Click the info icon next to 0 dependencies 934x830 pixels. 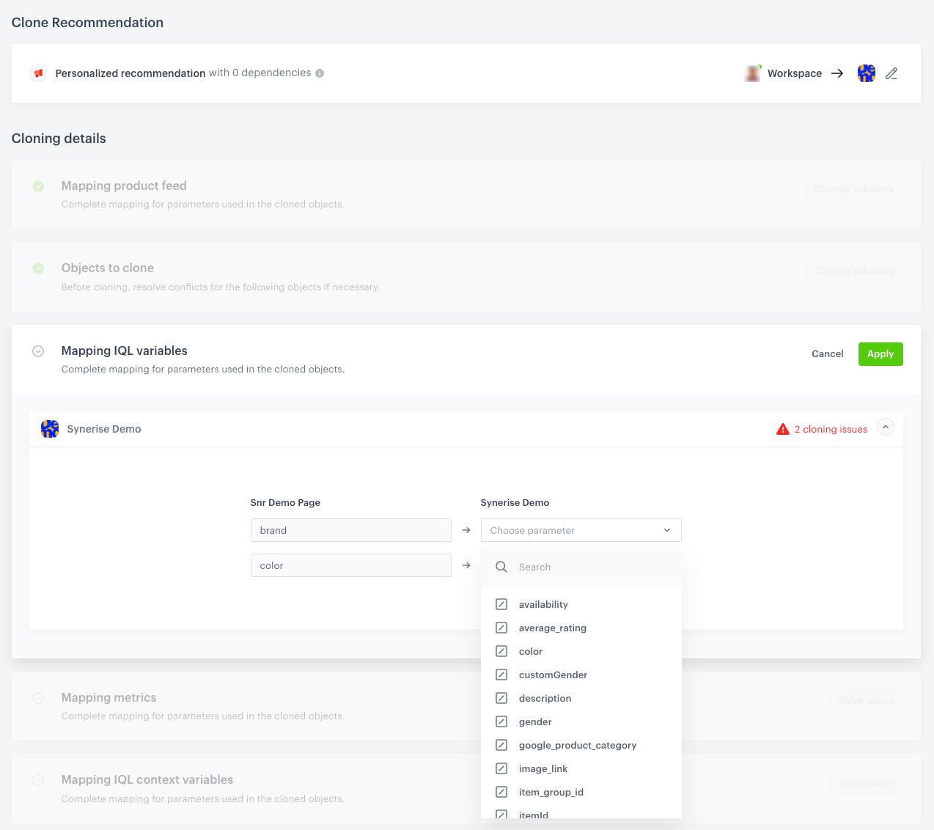(320, 73)
